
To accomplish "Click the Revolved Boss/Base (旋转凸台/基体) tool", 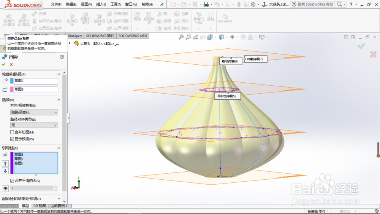I will coord(24,20).
